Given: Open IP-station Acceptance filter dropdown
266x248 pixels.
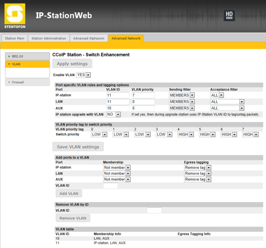Looking at the screenshot, I should pyautogui.click(x=217, y=95).
